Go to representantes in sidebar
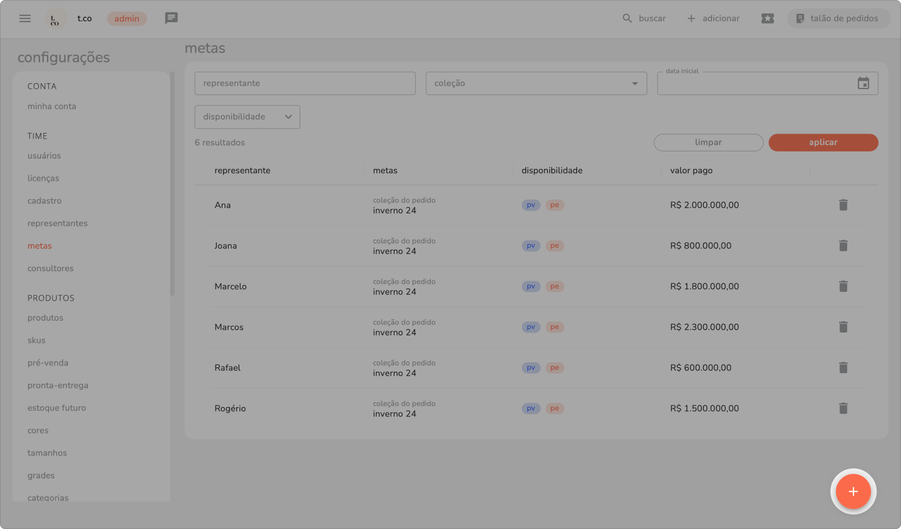 57,224
